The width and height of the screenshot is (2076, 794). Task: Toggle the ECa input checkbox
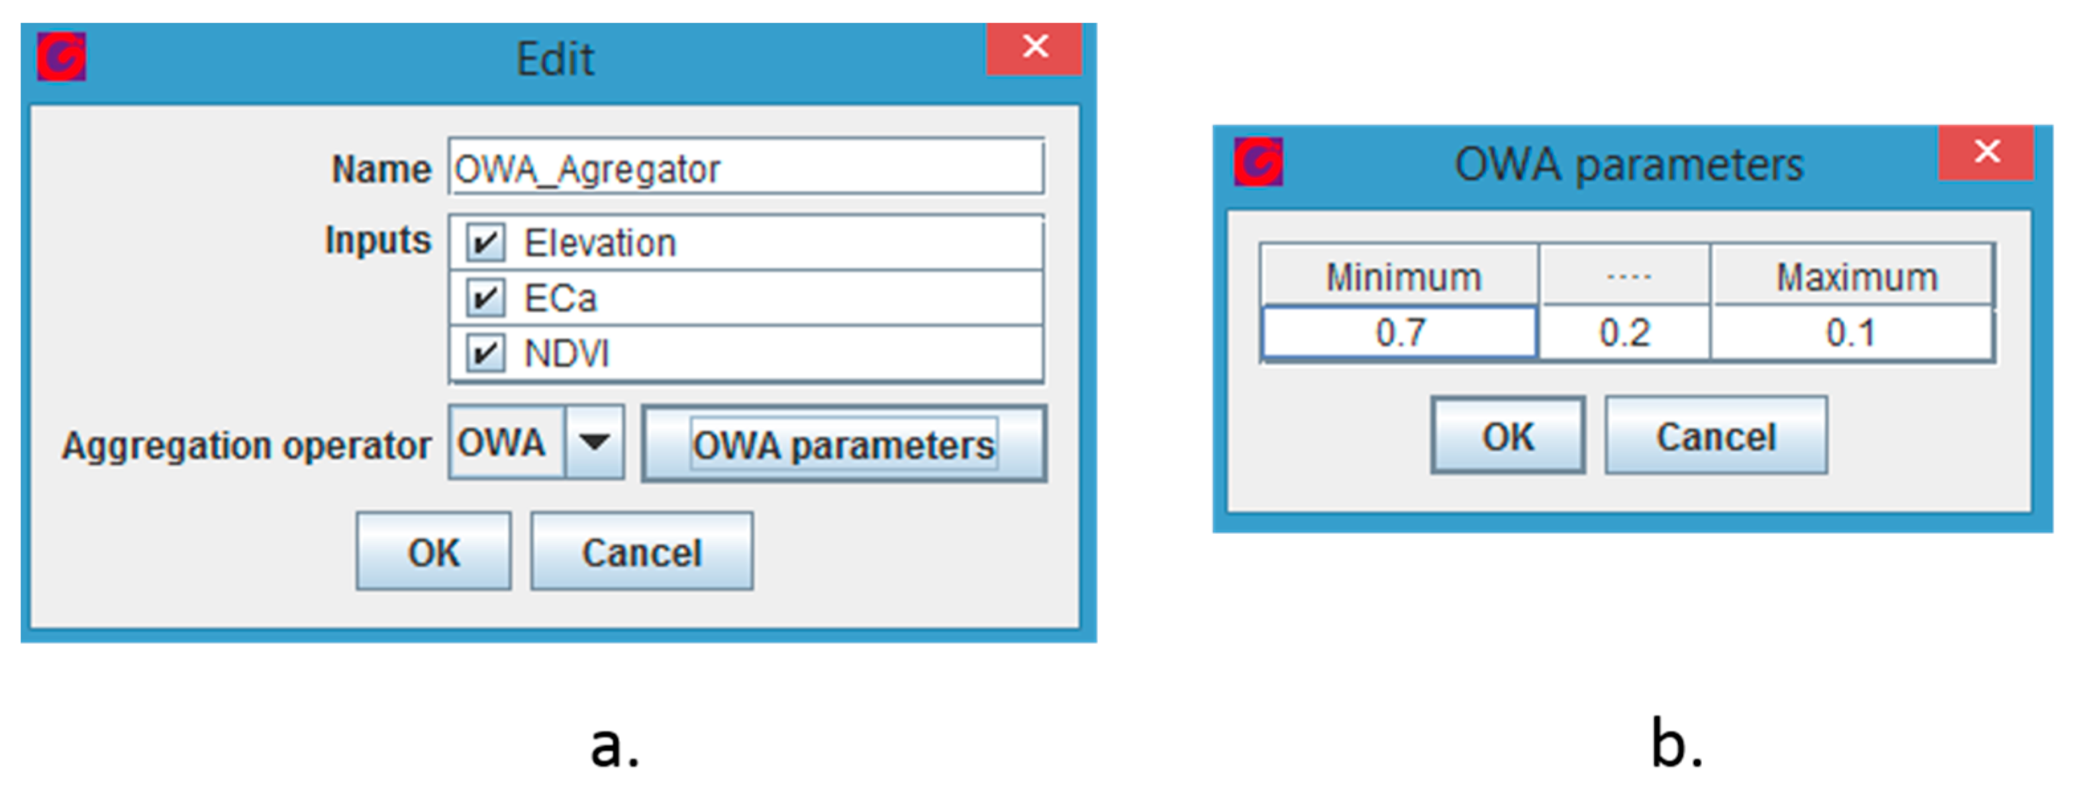pos(486,298)
